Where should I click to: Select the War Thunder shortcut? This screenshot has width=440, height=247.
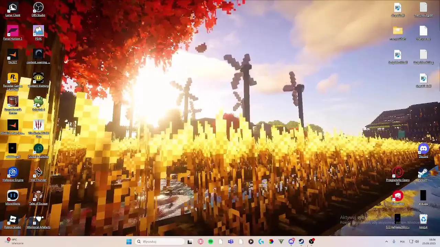coord(38,174)
